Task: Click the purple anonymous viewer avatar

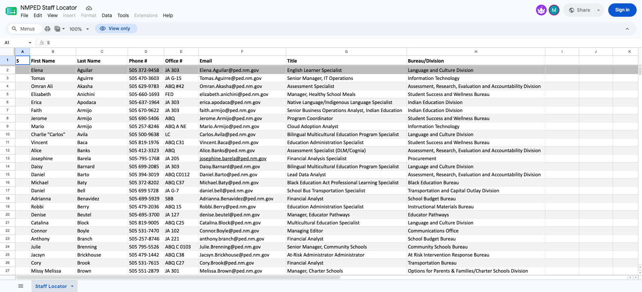Action: coord(541,10)
